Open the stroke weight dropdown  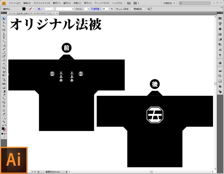pos(52,9)
